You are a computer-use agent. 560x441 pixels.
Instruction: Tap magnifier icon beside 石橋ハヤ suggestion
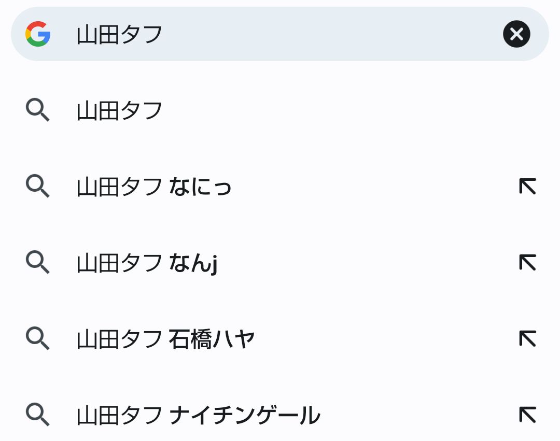coord(37,338)
